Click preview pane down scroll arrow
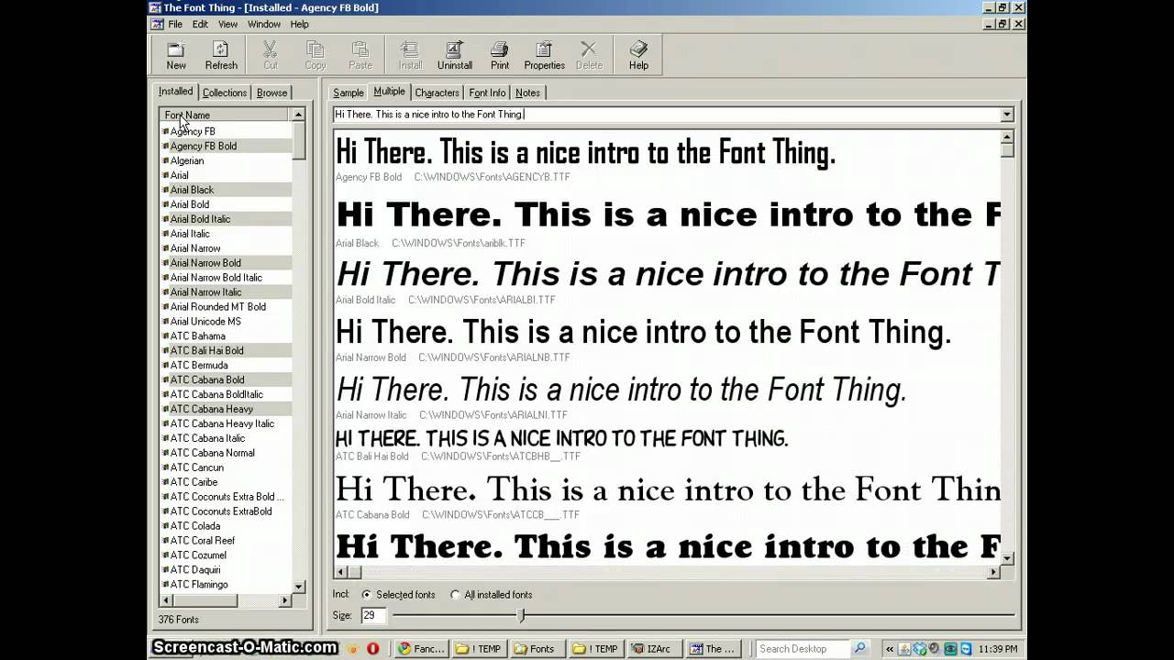This screenshot has width=1174, height=660. click(x=1006, y=557)
